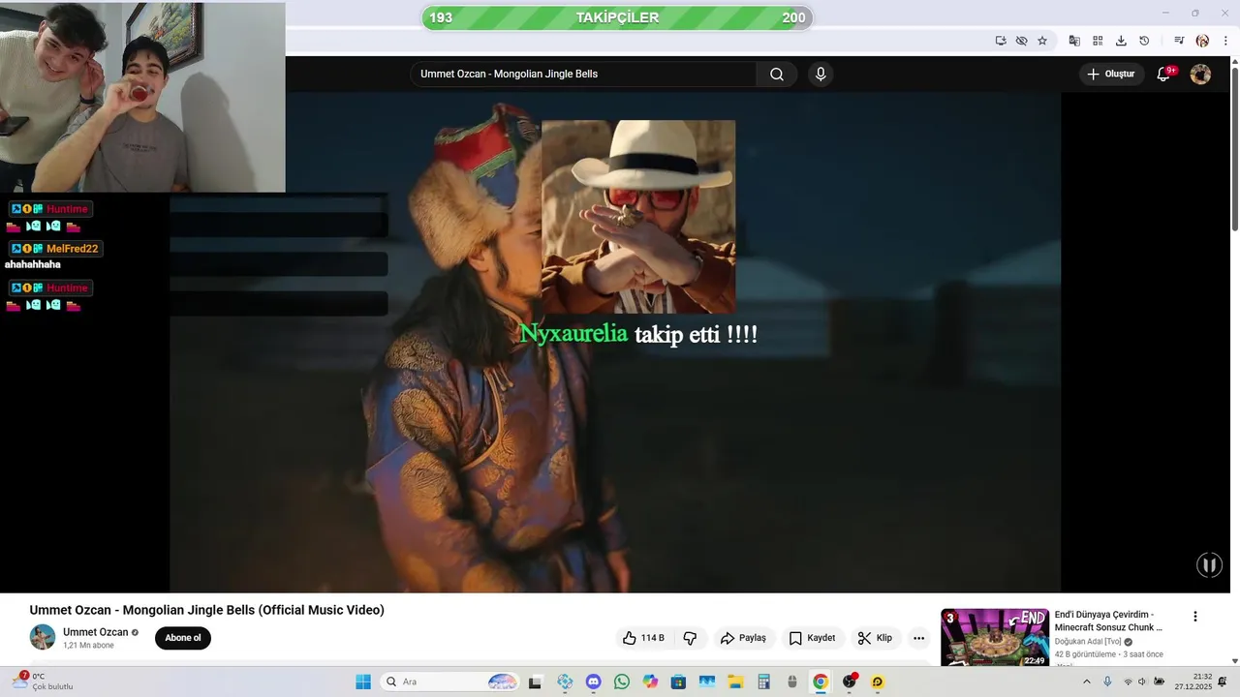Subscribe with the Abone ol button
The width and height of the screenshot is (1240, 697).
point(183,638)
